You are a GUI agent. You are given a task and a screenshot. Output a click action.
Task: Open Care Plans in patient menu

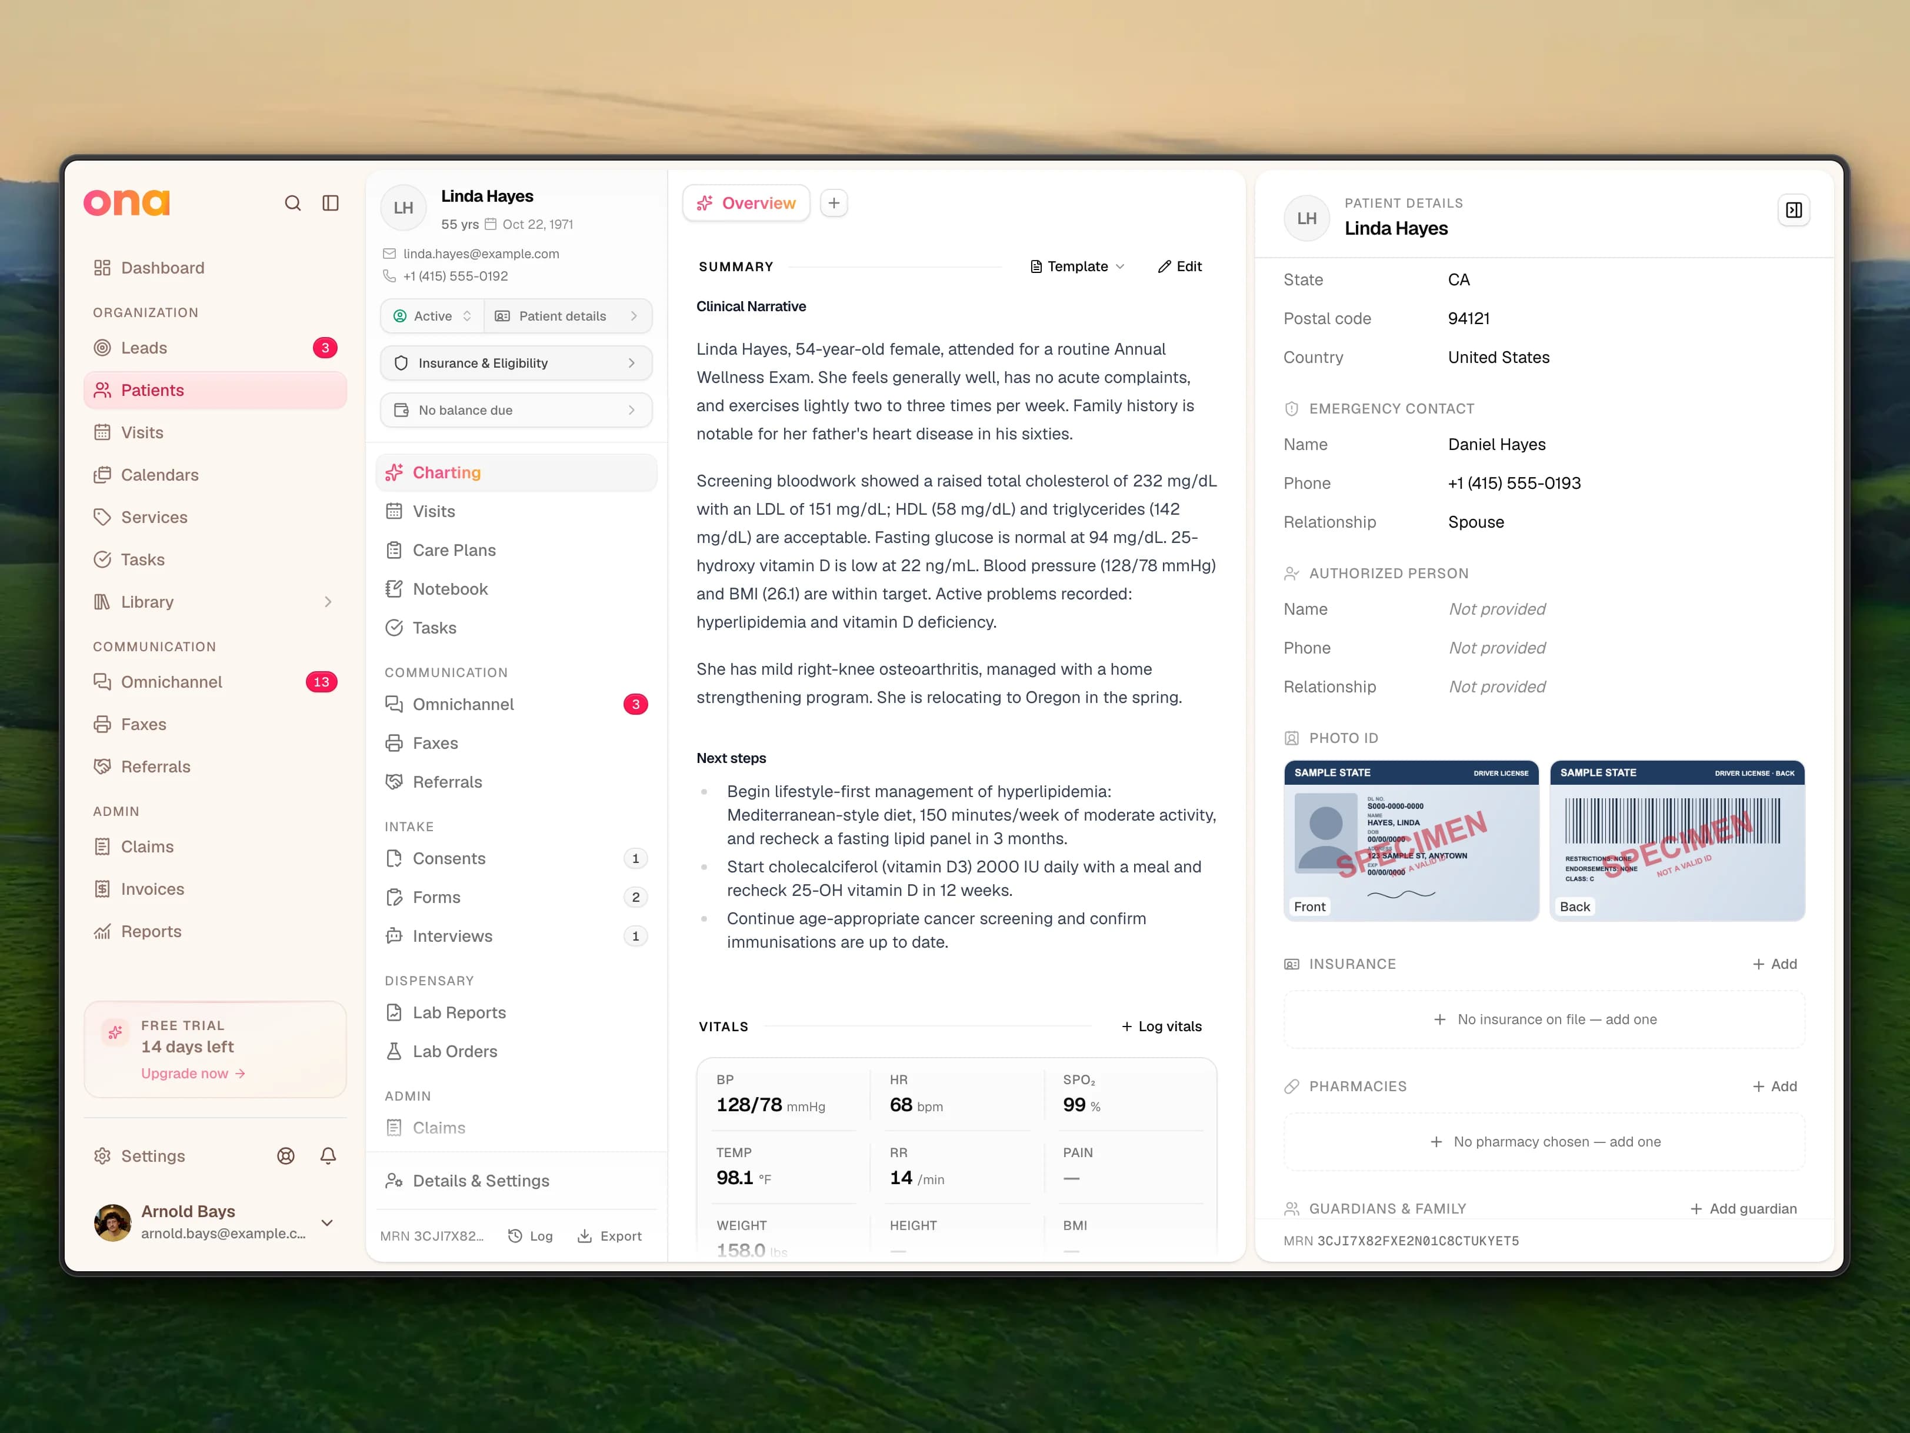pyautogui.click(x=516, y=550)
